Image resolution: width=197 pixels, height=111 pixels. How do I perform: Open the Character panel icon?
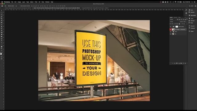190,26
